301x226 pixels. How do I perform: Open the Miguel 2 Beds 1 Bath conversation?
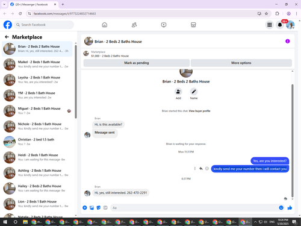pyautogui.click(x=37, y=110)
